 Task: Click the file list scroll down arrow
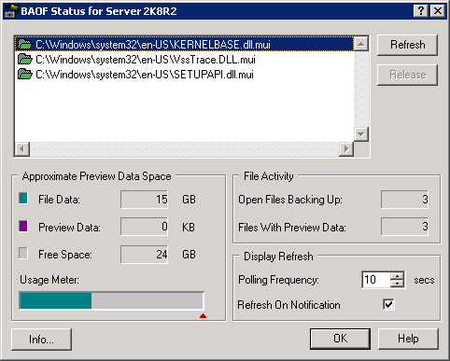pyautogui.click(x=361, y=134)
